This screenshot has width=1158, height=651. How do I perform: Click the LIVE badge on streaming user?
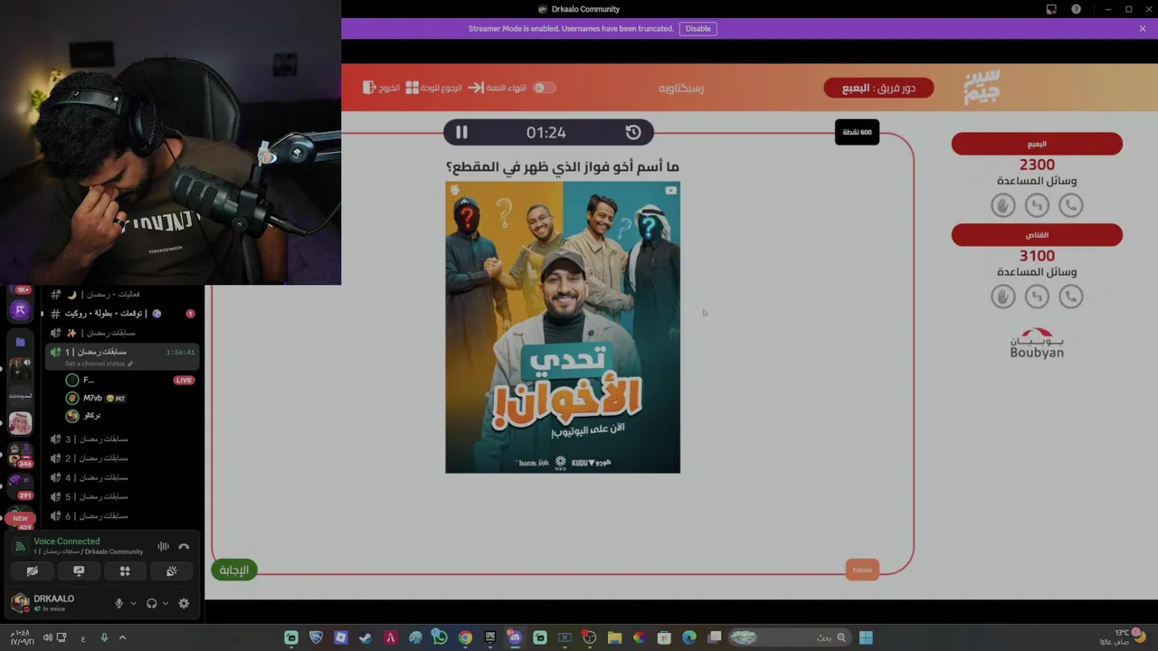click(x=184, y=380)
